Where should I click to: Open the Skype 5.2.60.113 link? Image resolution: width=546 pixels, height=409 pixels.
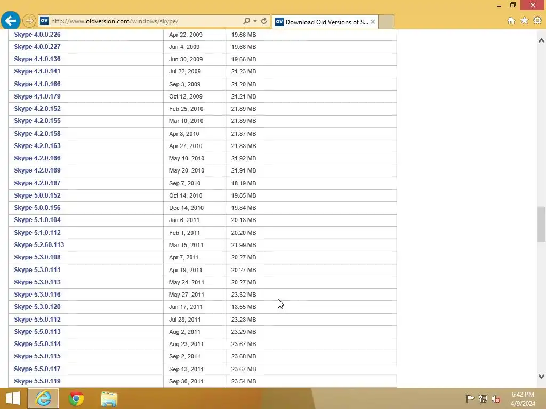[x=39, y=245]
